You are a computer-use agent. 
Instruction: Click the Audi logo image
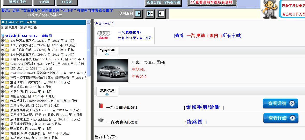click(104, 35)
